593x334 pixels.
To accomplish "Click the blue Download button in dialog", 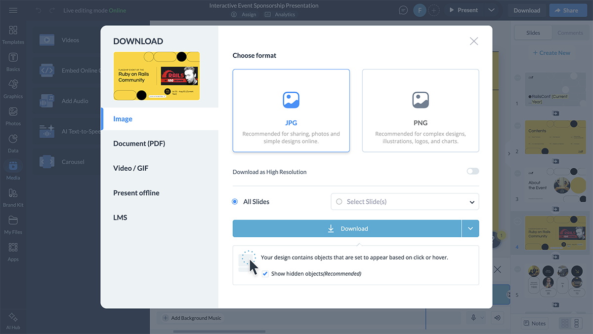I will tap(347, 228).
